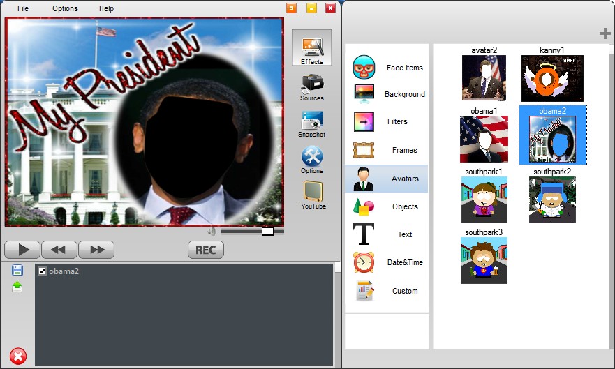Click the REC record button
The height and width of the screenshot is (369, 615).
(205, 250)
